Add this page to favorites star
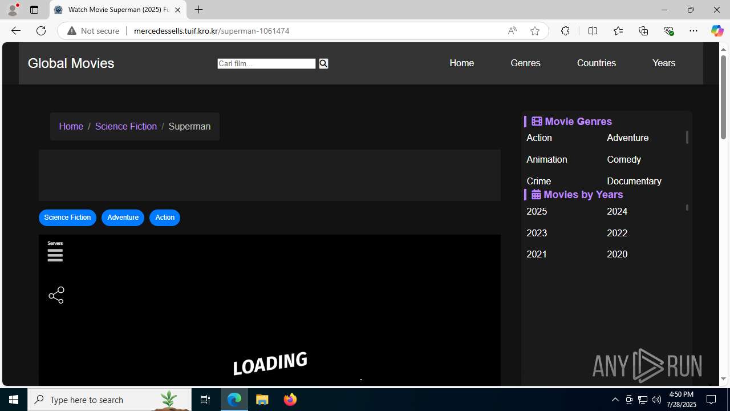 click(534, 31)
